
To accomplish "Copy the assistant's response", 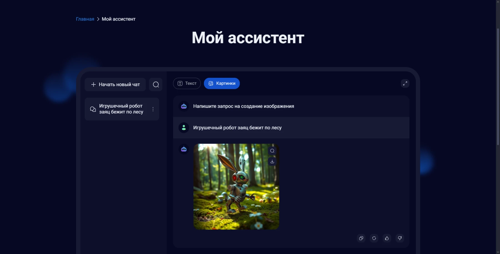I will [x=361, y=238].
